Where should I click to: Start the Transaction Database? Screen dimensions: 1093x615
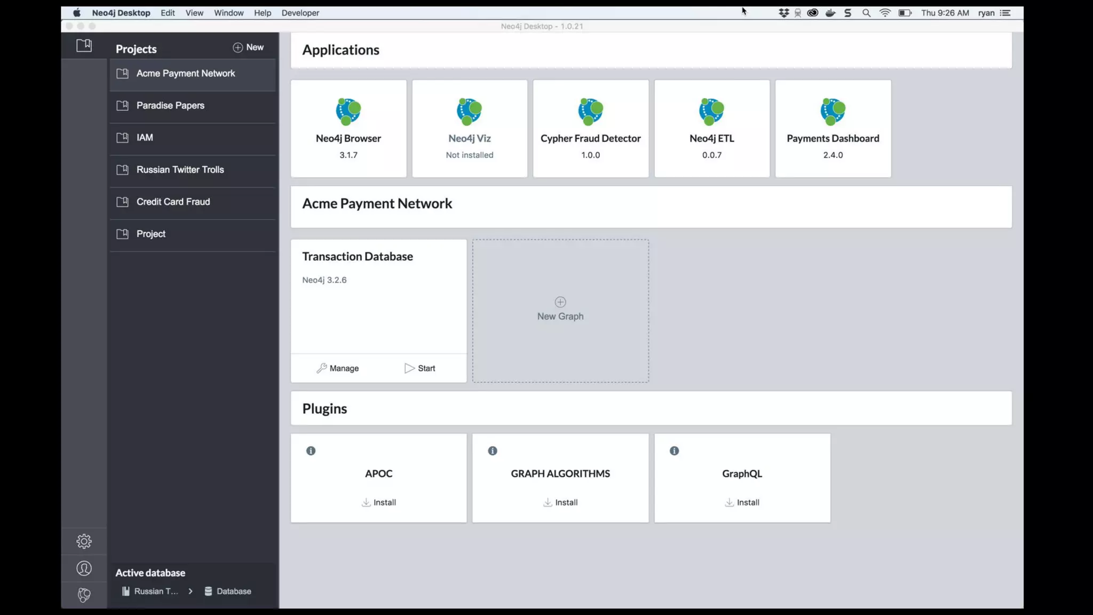point(419,368)
